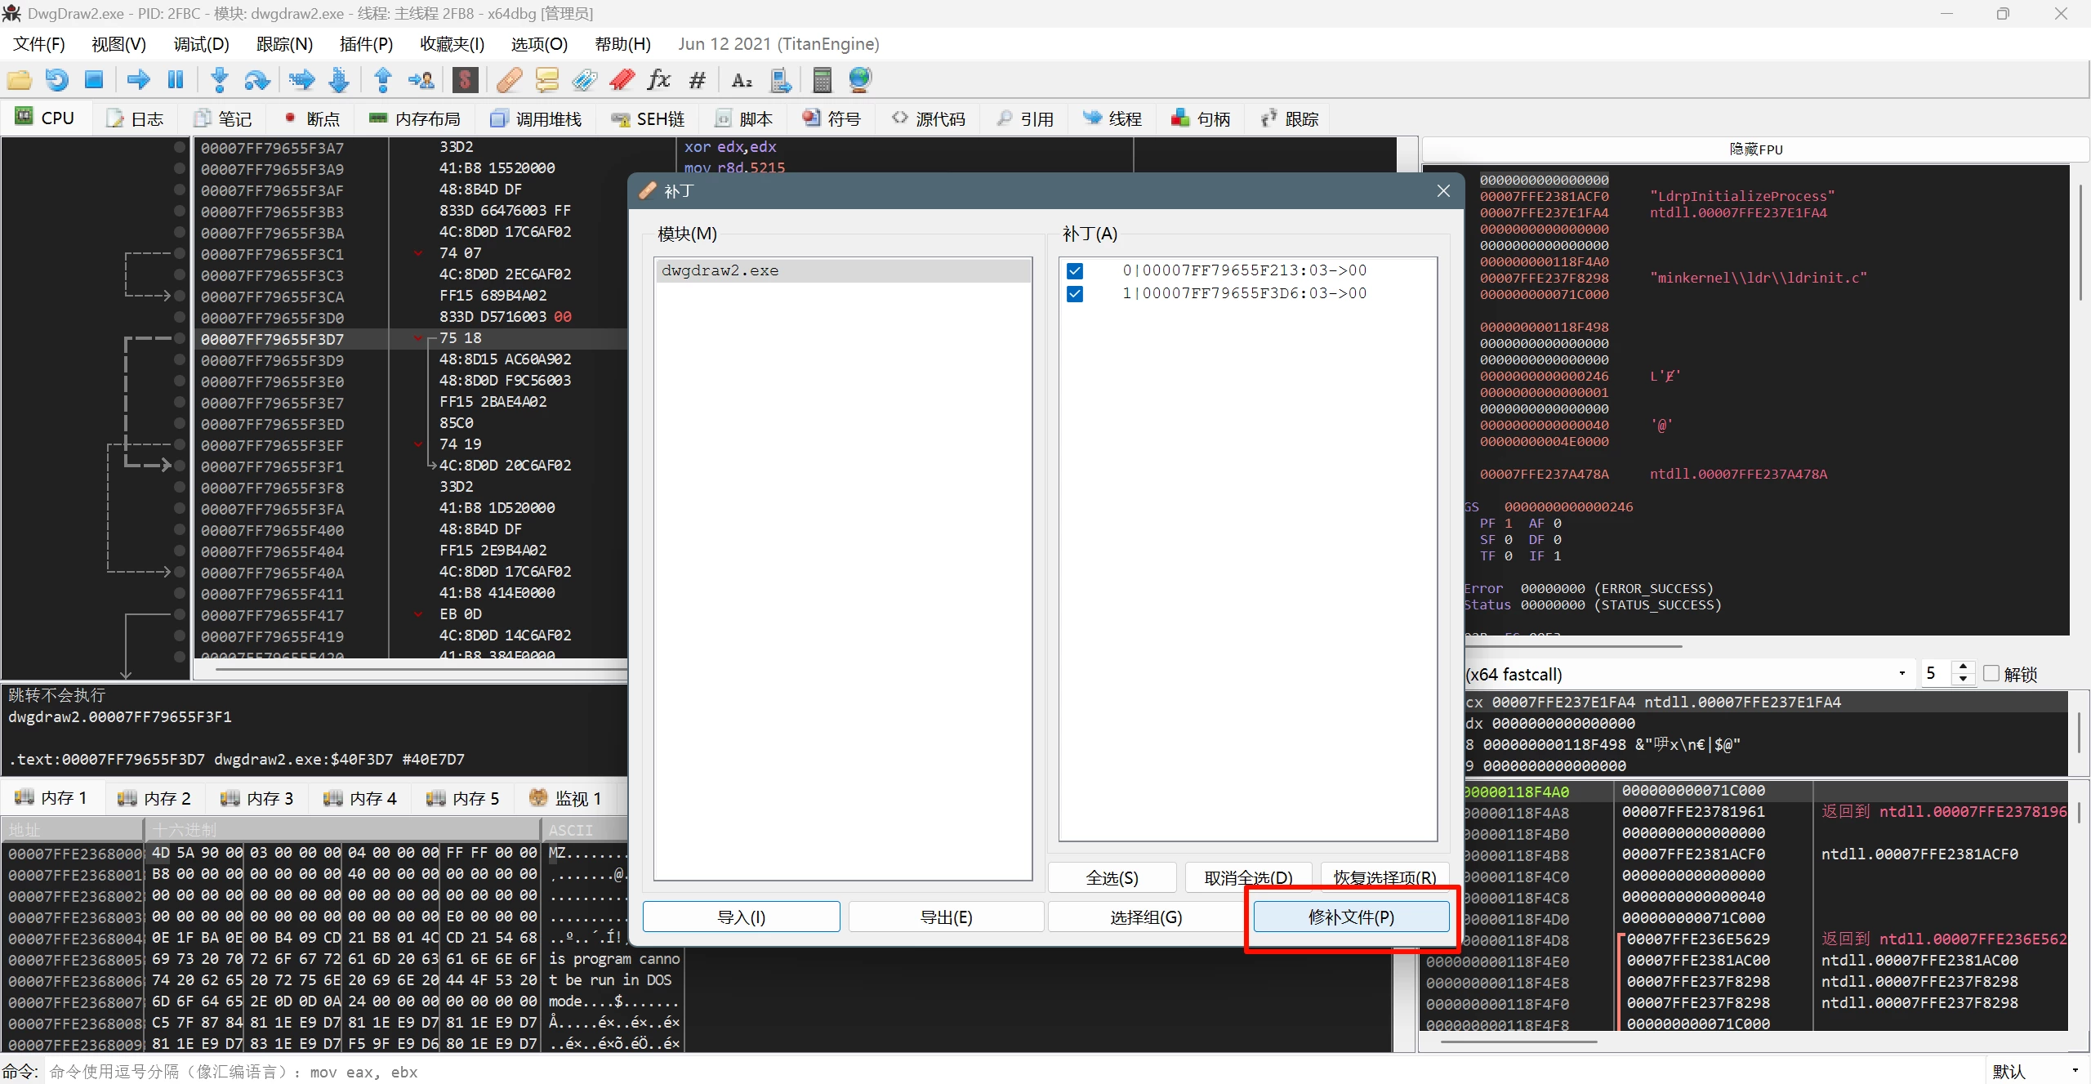Enable the 解锁 unlock checkbox
Screen dimensions: 2091x1084
tap(1991, 674)
